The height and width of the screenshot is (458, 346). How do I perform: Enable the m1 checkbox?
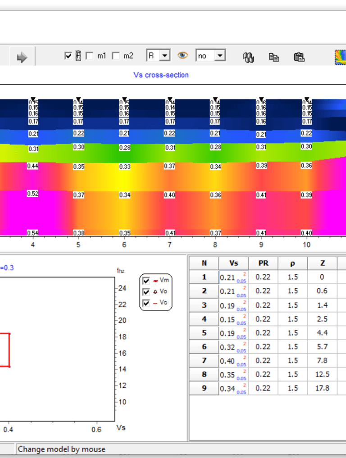click(x=89, y=56)
